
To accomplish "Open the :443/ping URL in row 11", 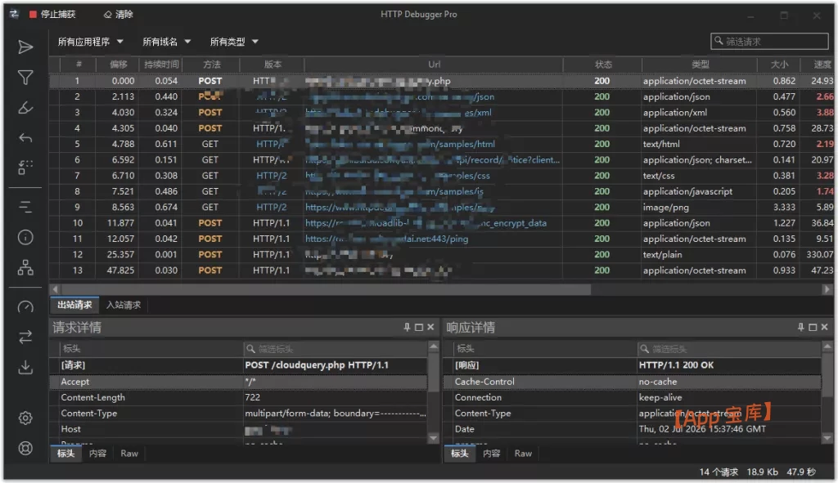I will point(386,239).
